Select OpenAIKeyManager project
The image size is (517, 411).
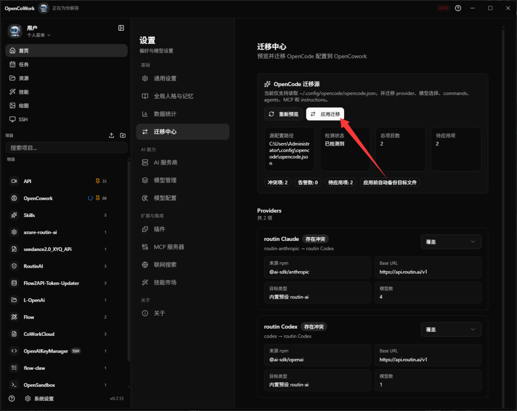pyautogui.click(x=66, y=351)
